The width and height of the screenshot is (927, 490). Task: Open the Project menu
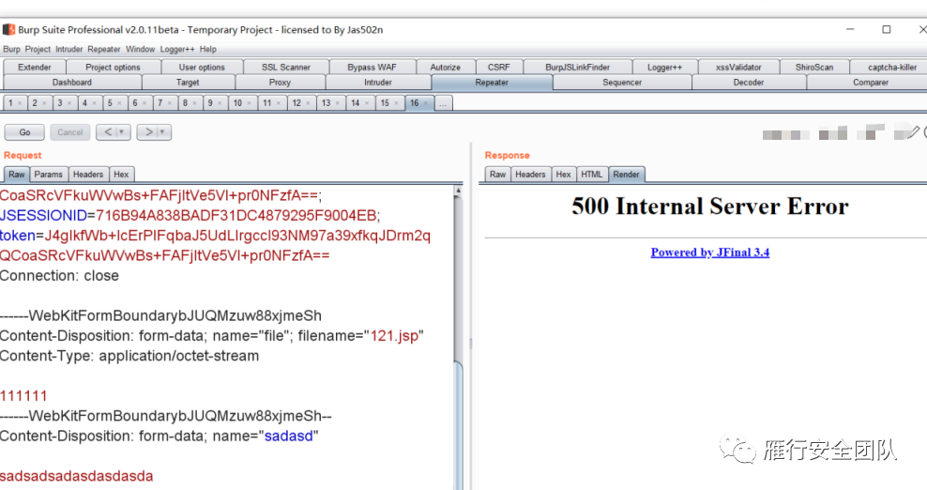click(38, 49)
